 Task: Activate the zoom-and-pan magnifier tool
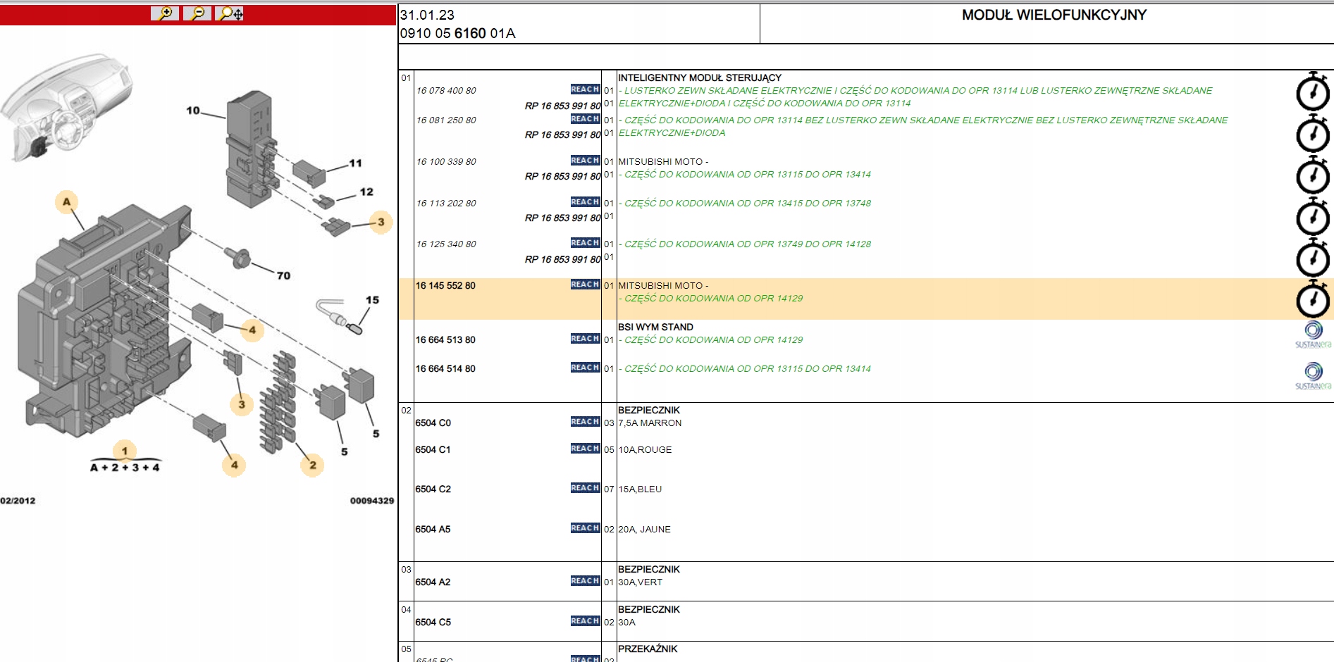pyautogui.click(x=230, y=13)
